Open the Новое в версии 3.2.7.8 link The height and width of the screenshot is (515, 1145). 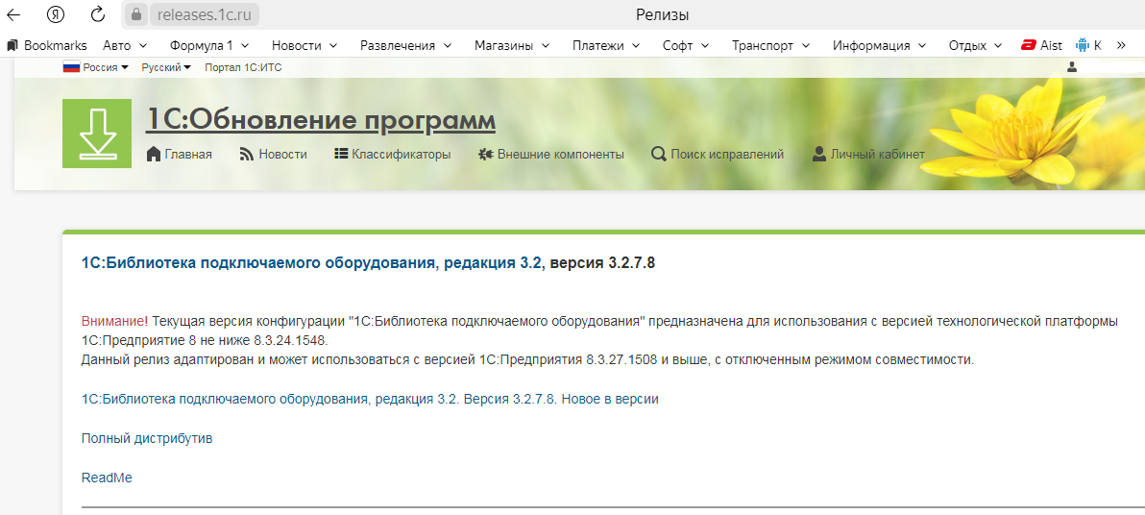370,399
